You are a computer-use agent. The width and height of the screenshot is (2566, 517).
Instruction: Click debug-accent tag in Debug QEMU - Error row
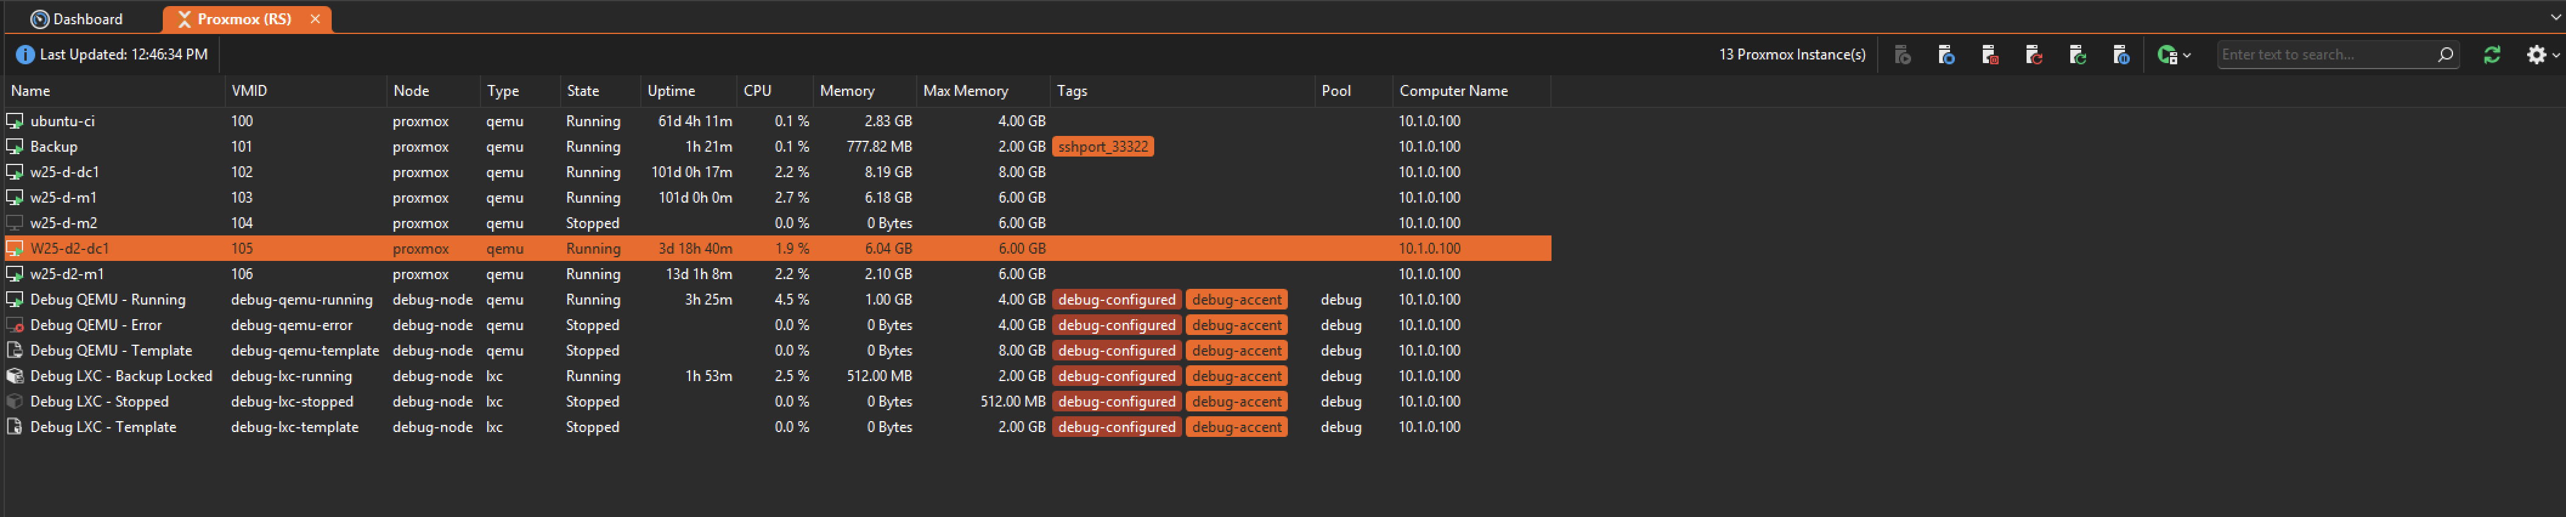[x=1236, y=325]
